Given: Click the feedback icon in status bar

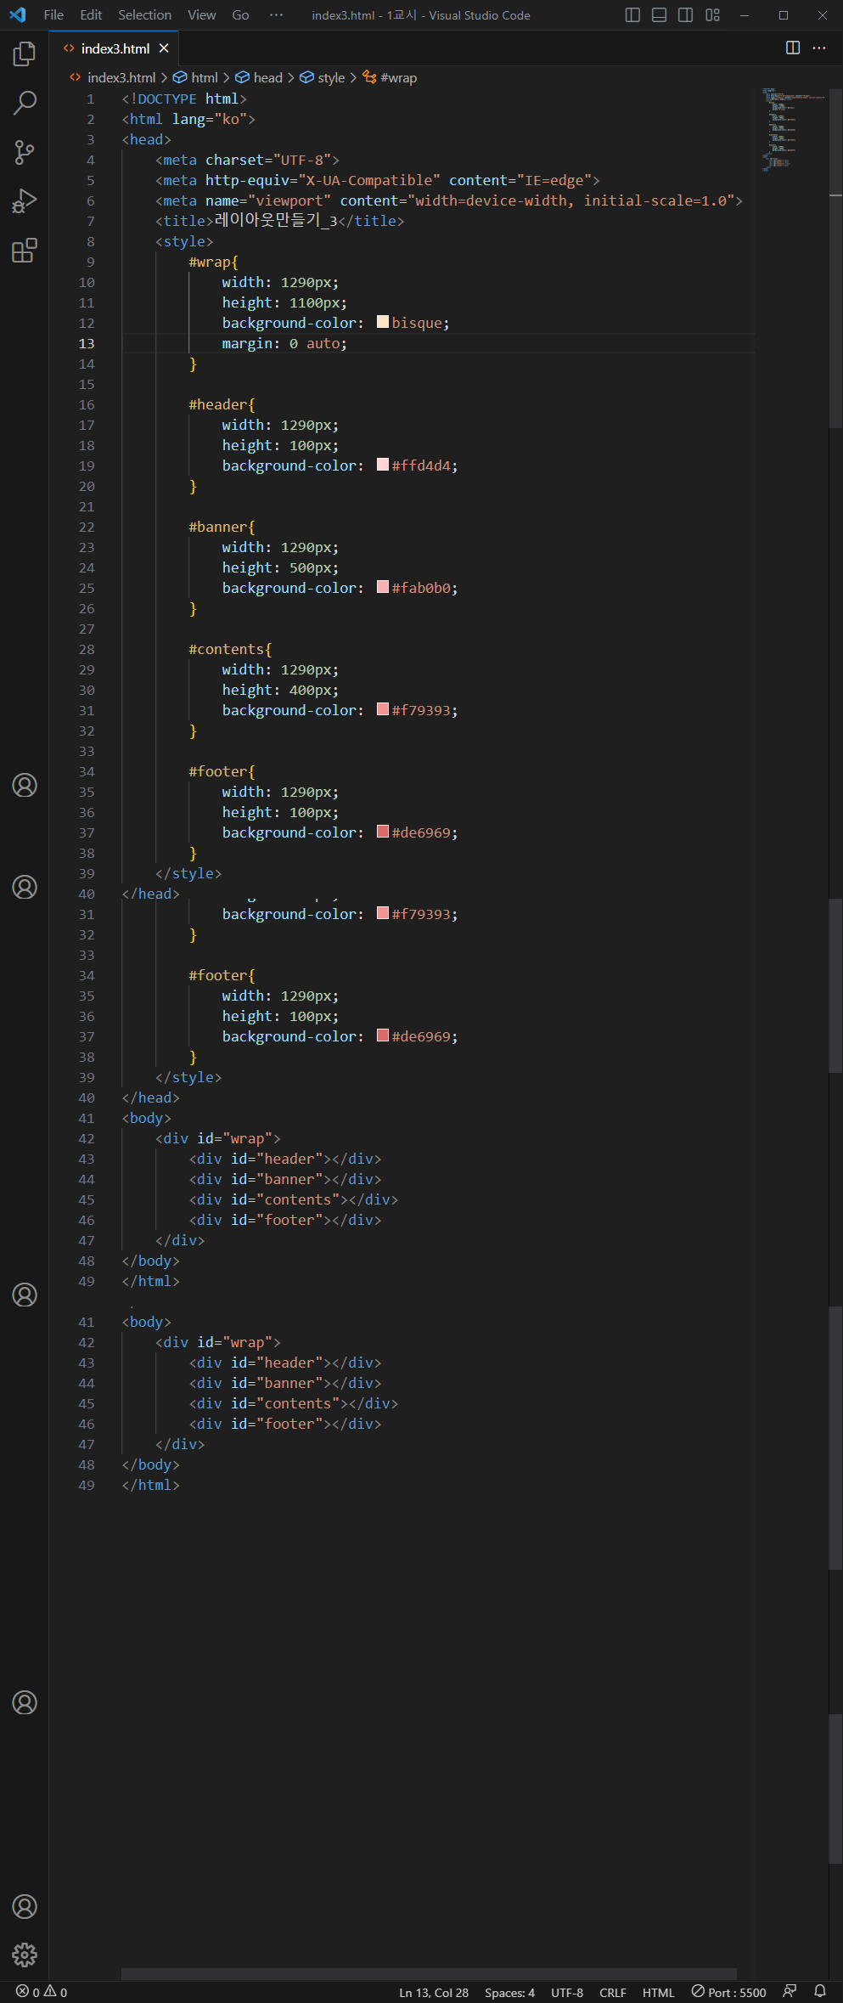Looking at the screenshot, I should (790, 1991).
